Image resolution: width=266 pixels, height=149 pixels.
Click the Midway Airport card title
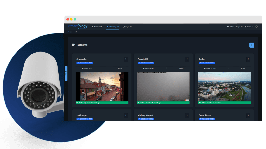145,115
